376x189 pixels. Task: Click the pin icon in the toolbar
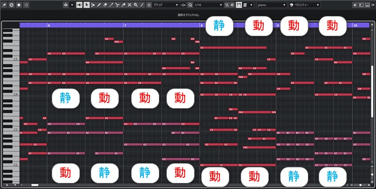coord(4,5)
